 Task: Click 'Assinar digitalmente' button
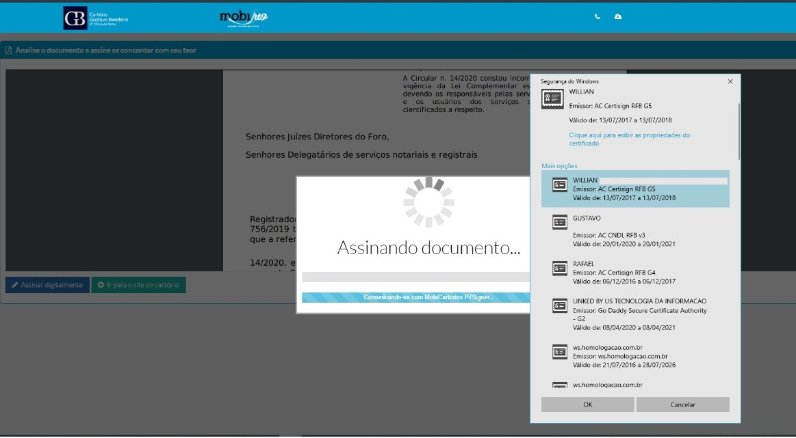coord(47,285)
